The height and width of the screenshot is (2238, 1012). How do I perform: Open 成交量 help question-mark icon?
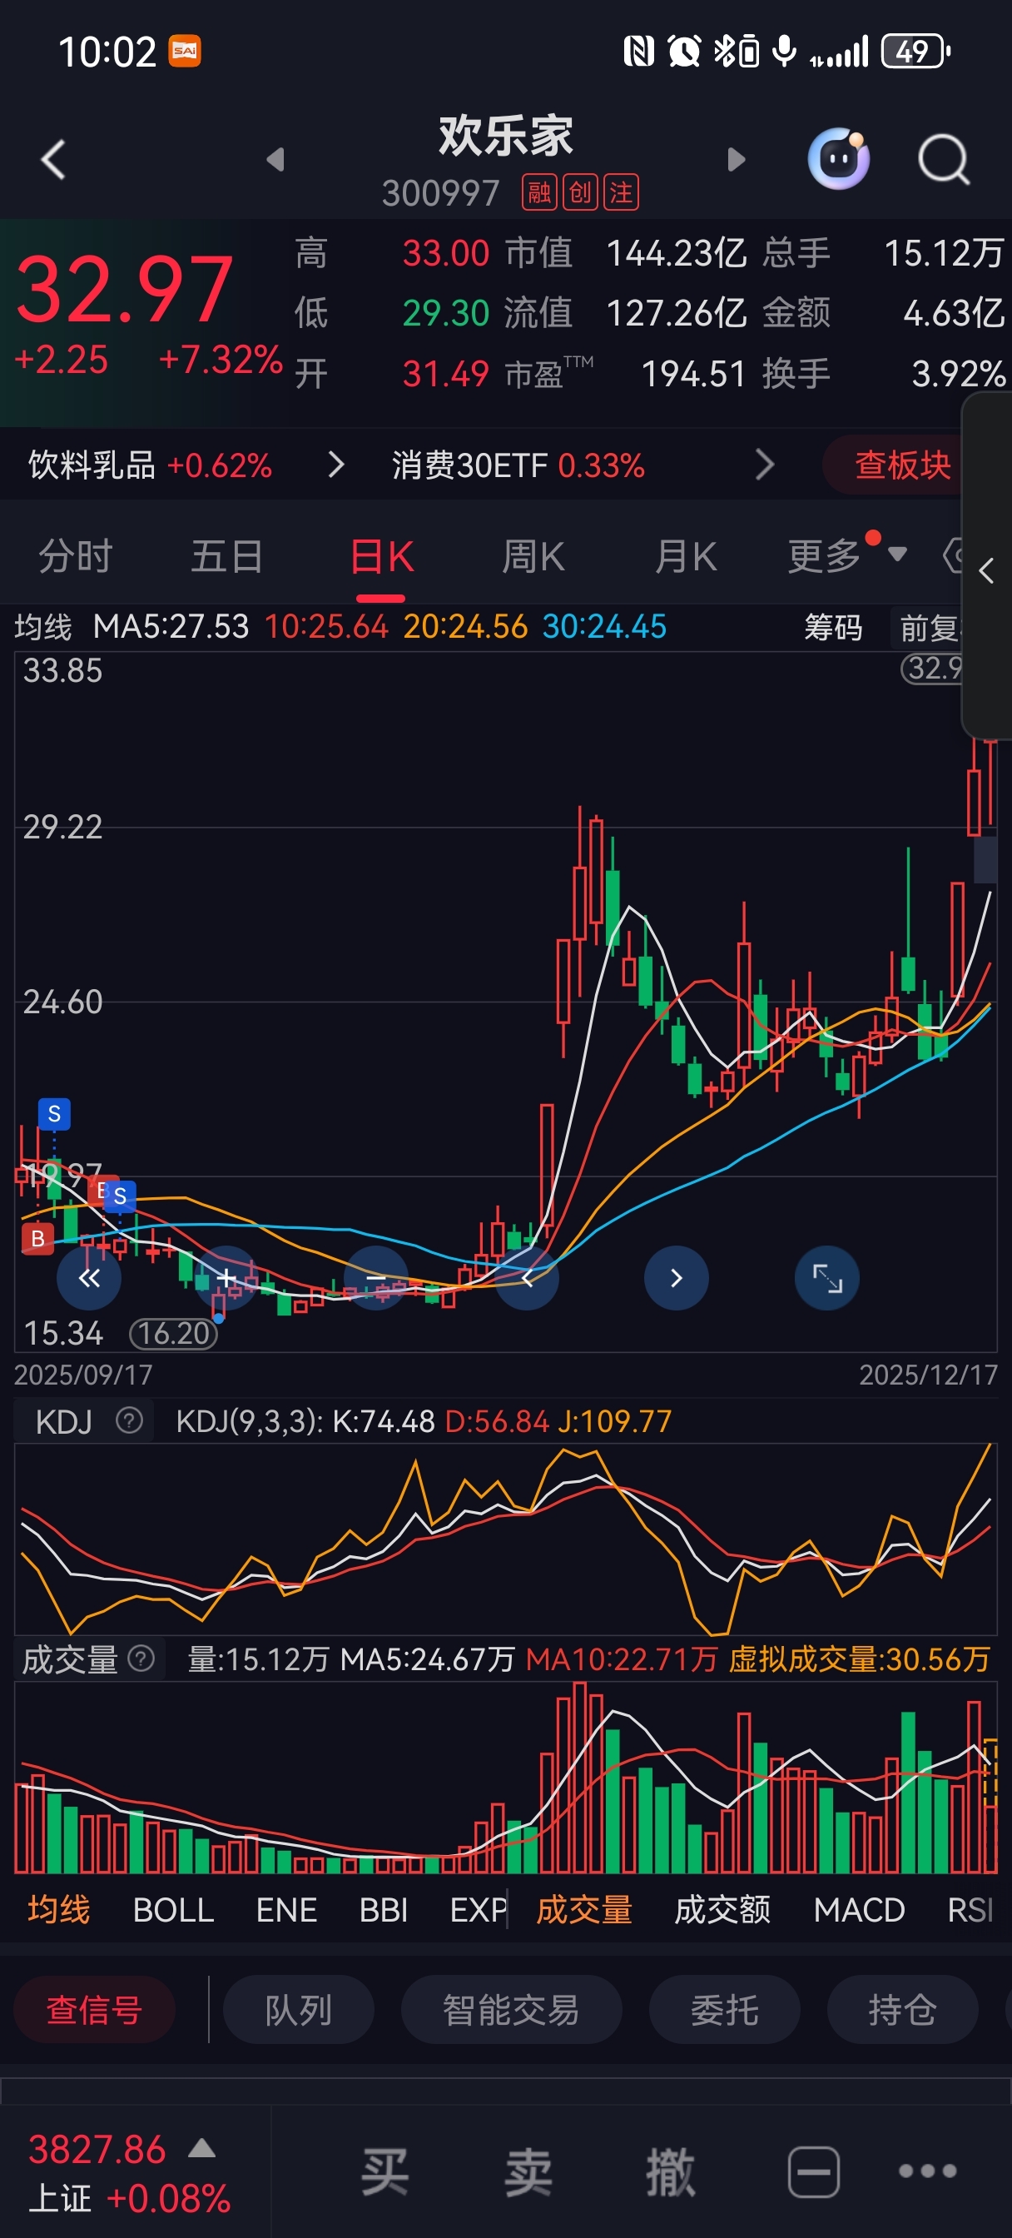[141, 1659]
